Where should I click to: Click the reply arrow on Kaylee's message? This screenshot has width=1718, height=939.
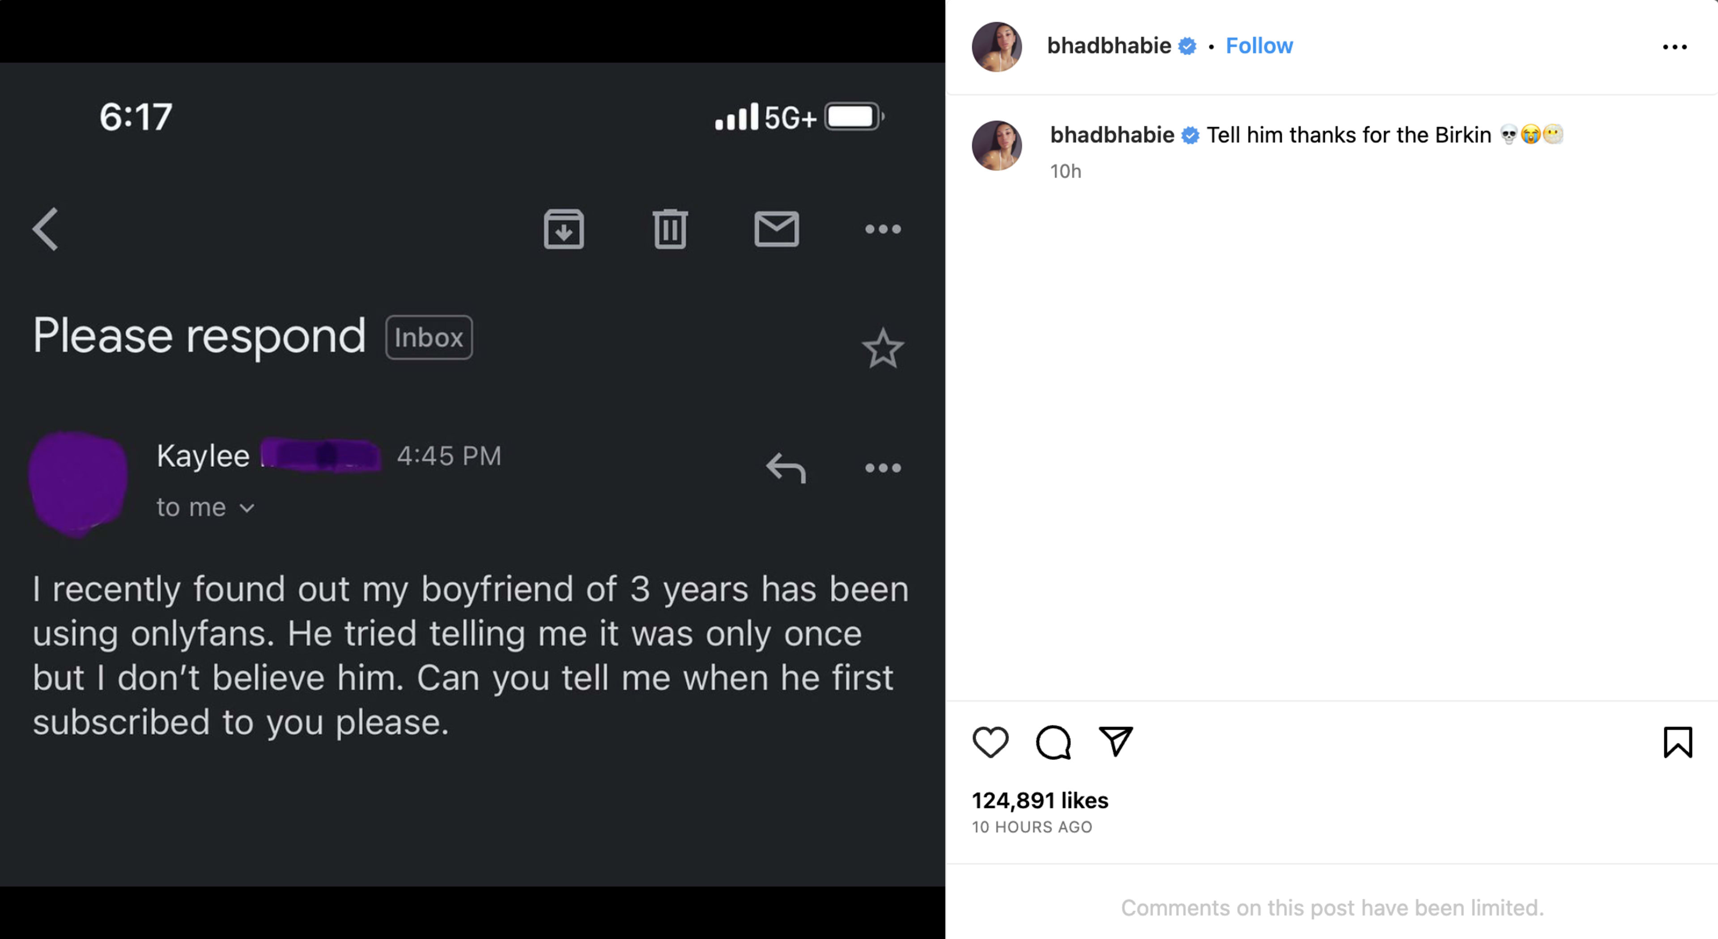coord(786,467)
